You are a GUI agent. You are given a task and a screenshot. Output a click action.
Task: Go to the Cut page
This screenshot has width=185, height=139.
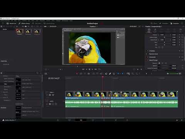click(69, 120)
